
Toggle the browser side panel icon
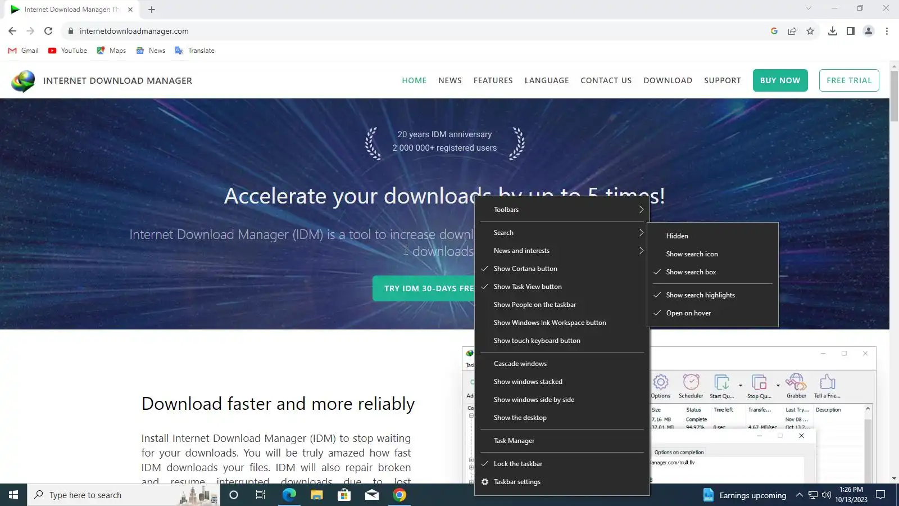point(851,31)
